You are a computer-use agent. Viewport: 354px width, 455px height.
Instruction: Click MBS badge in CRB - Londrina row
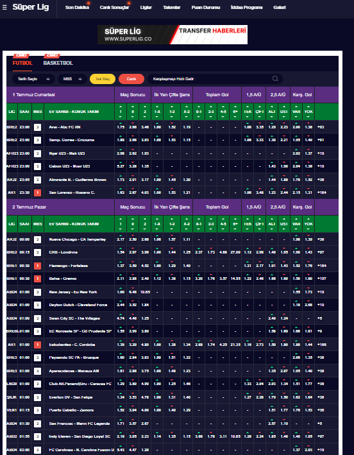point(37,252)
